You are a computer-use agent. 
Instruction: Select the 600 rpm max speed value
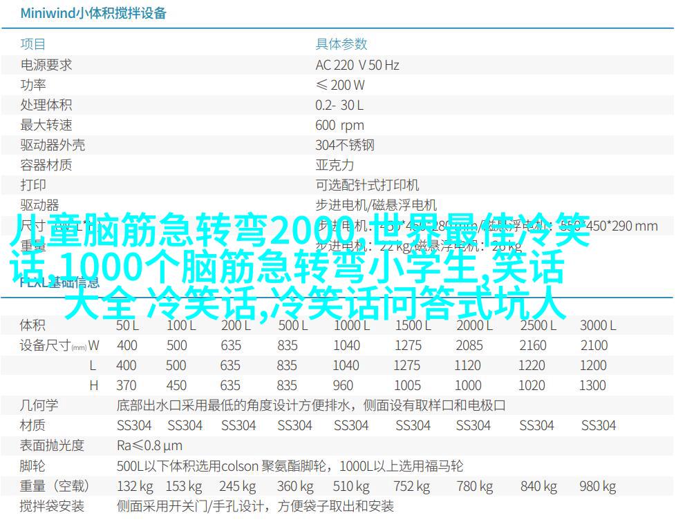(x=339, y=125)
